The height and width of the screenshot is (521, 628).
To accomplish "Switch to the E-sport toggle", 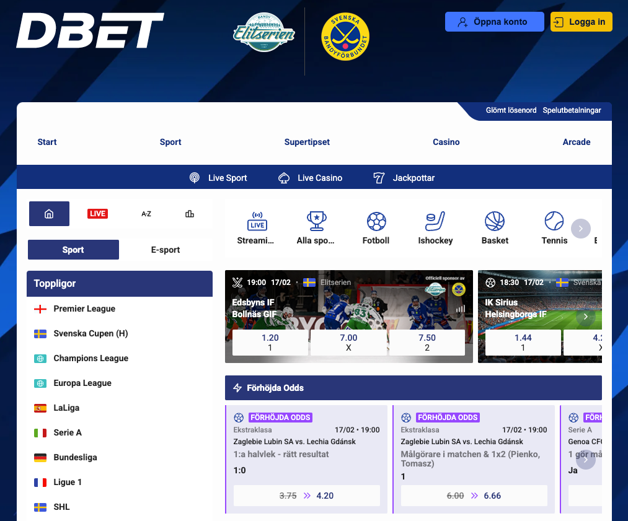I will (x=166, y=250).
